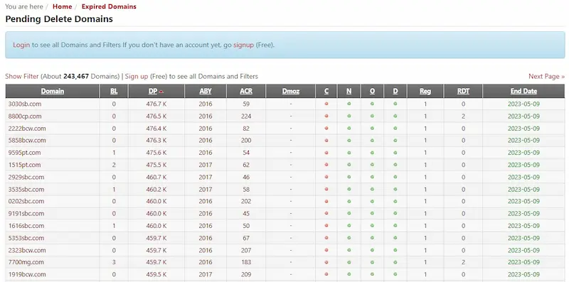
Task: Sort table by DP column
Action: coord(153,92)
